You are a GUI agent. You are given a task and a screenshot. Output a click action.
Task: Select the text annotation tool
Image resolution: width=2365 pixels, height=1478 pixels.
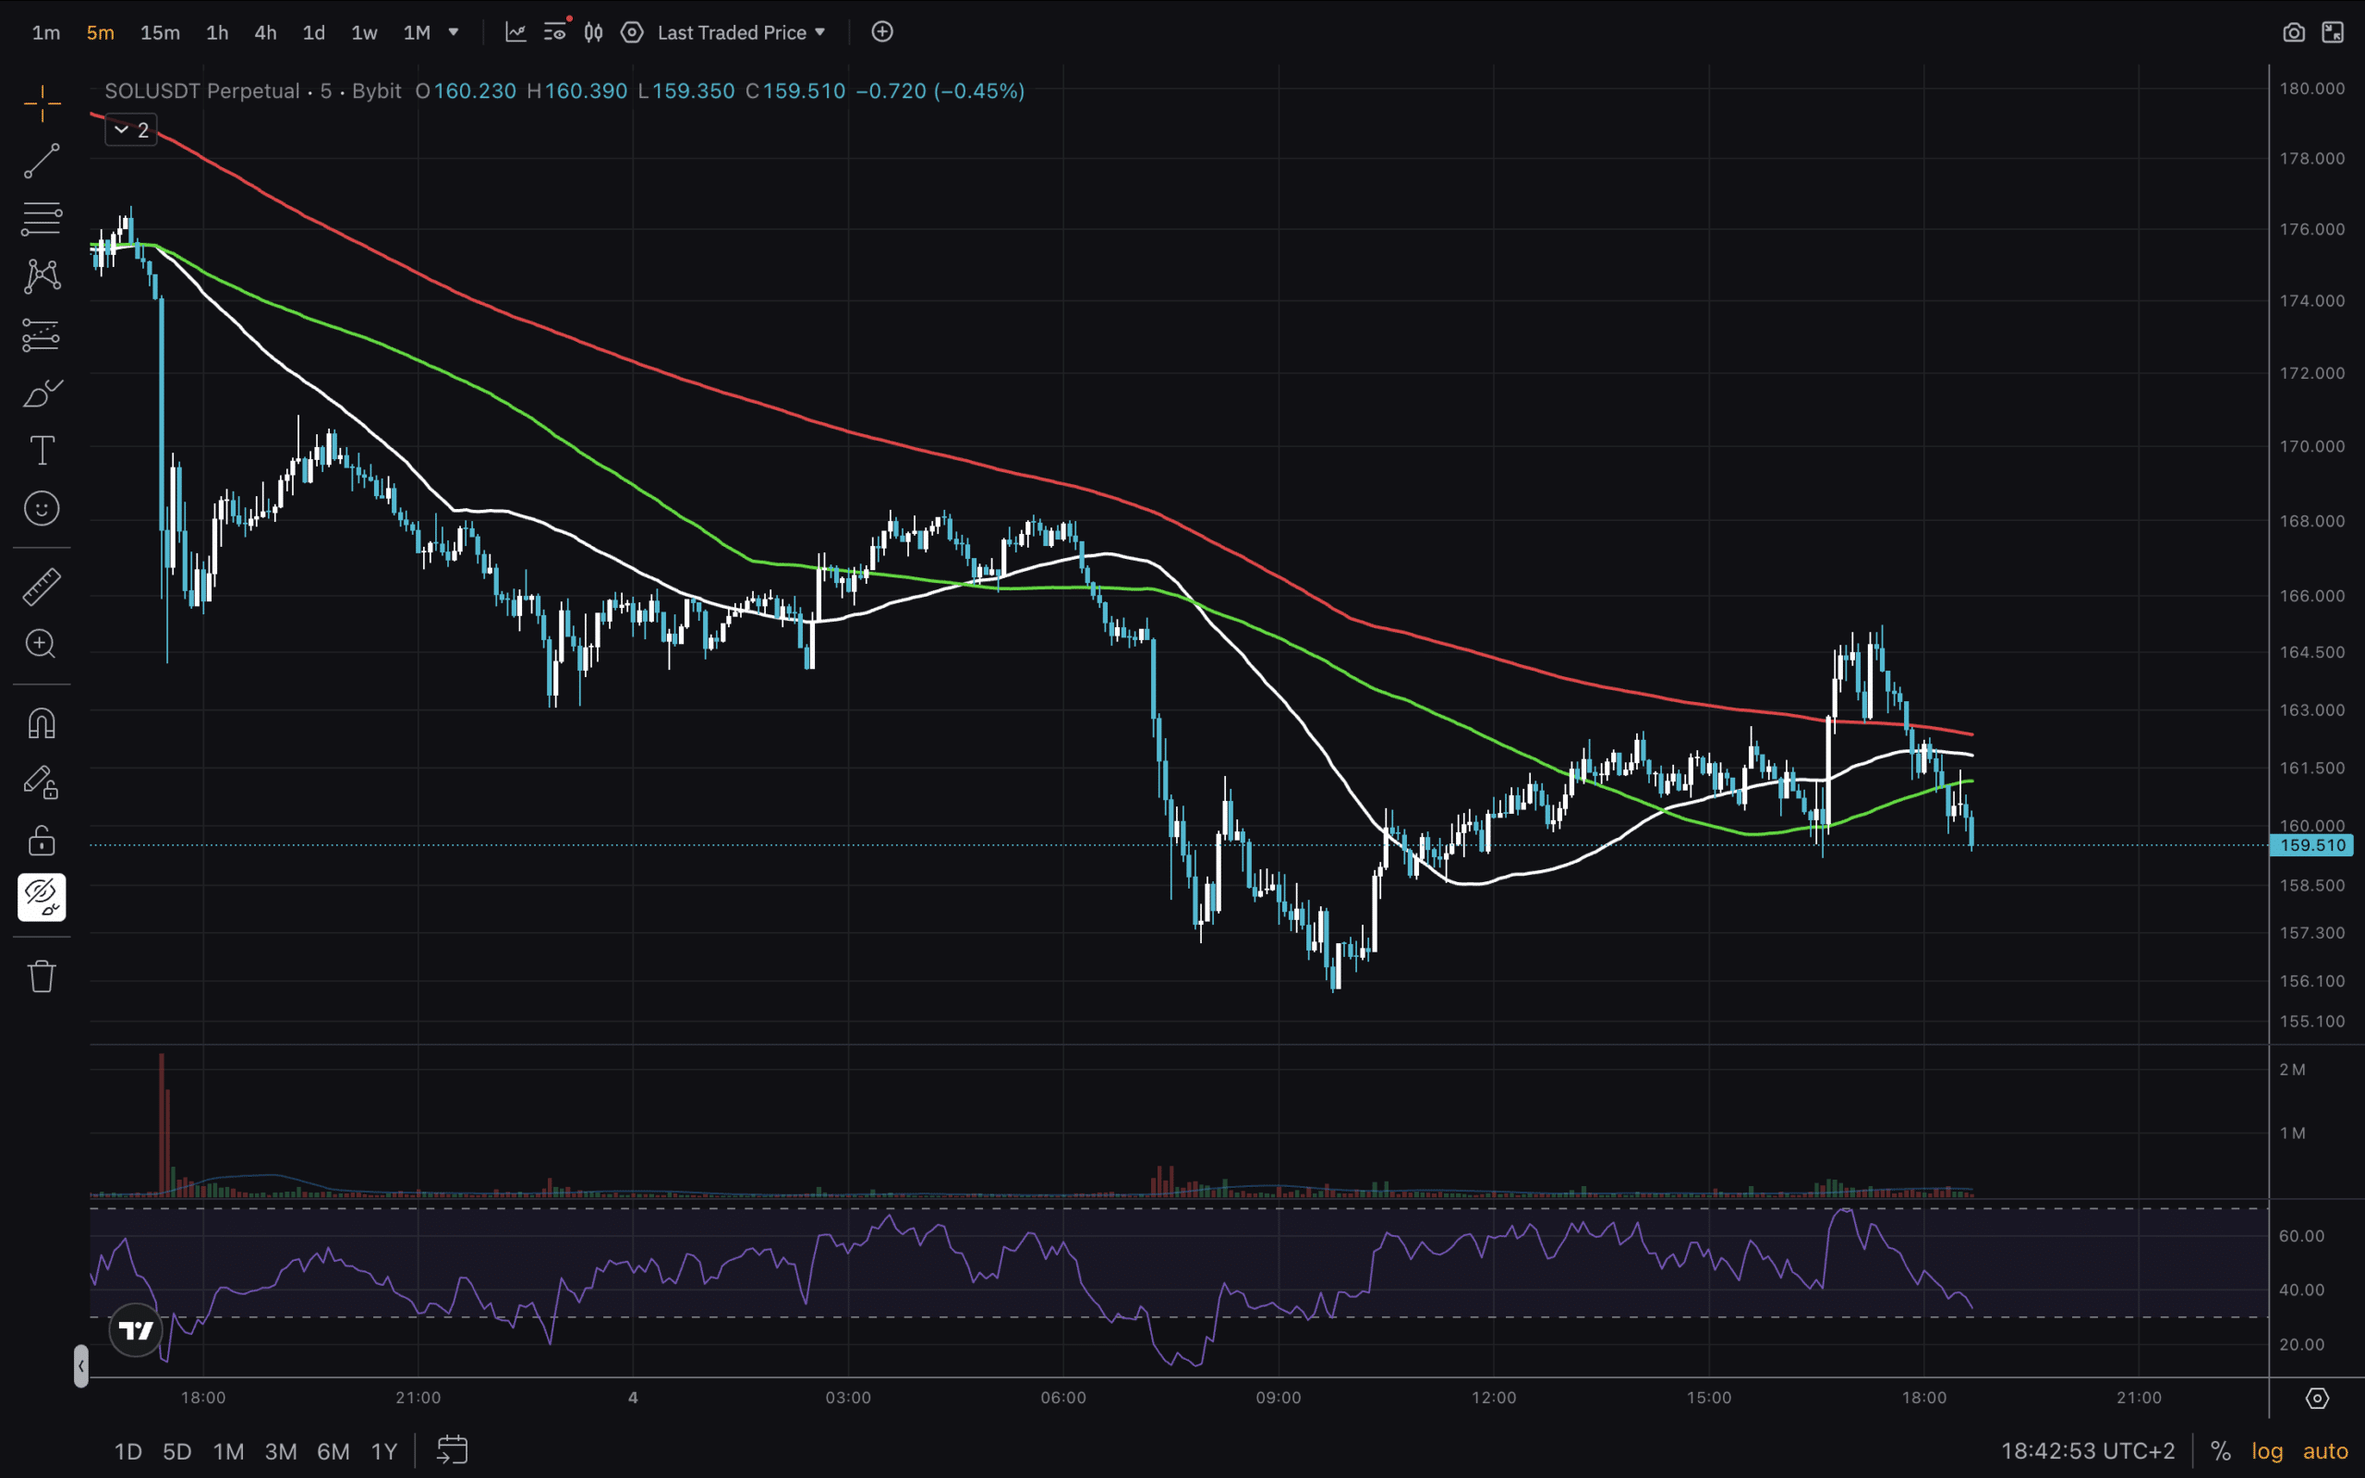click(41, 451)
